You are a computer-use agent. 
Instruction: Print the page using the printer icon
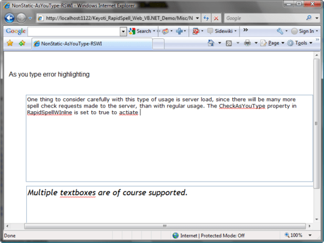pos(247,43)
